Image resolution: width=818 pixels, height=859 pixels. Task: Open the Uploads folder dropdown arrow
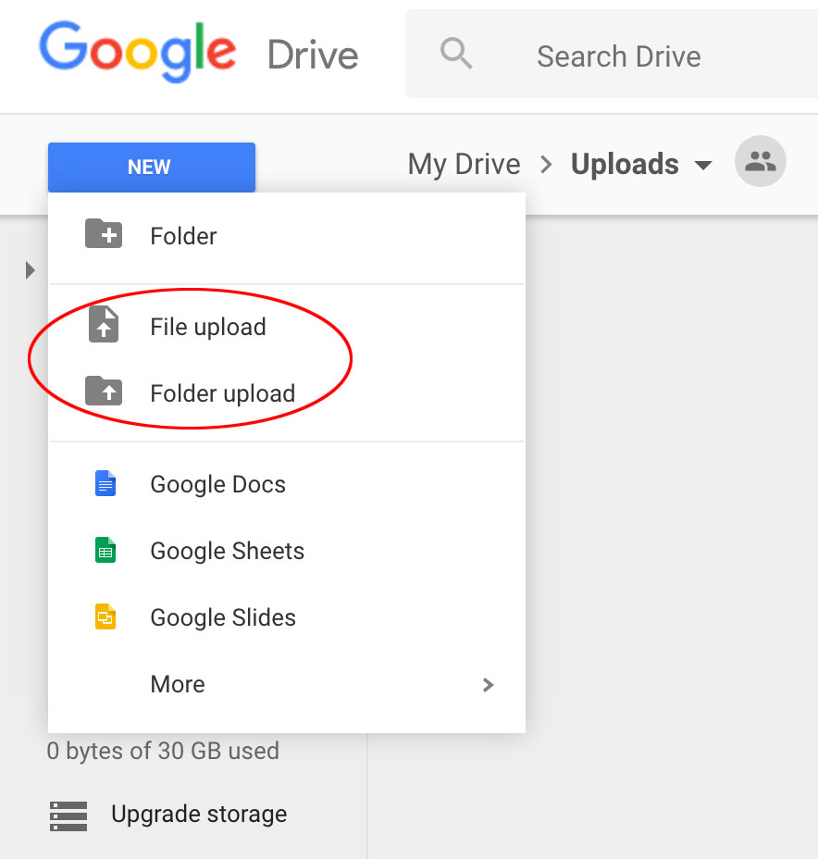[703, 166]
